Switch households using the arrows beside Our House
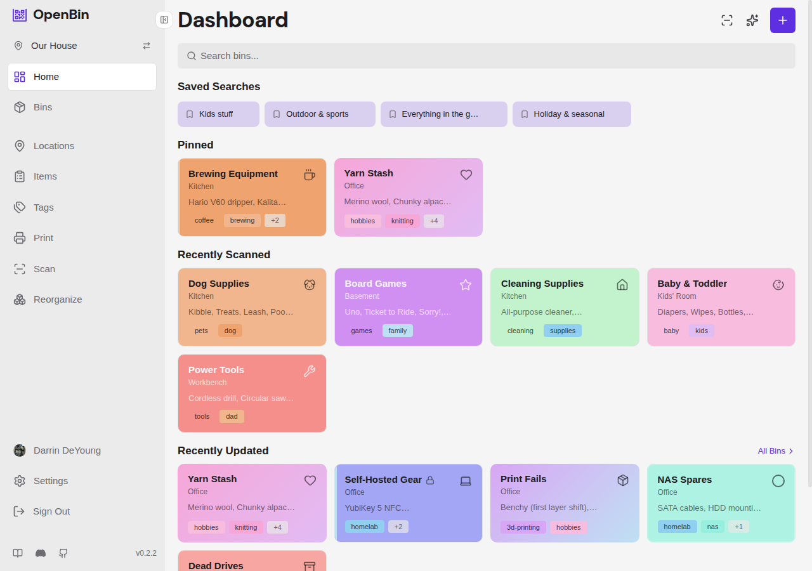812x571 pixels. (x=147, y=46)
